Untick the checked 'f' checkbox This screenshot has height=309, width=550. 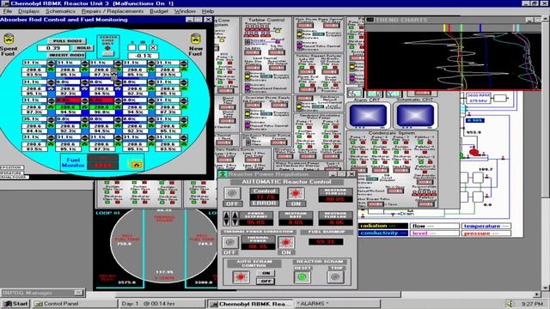[x=153, y=47]
